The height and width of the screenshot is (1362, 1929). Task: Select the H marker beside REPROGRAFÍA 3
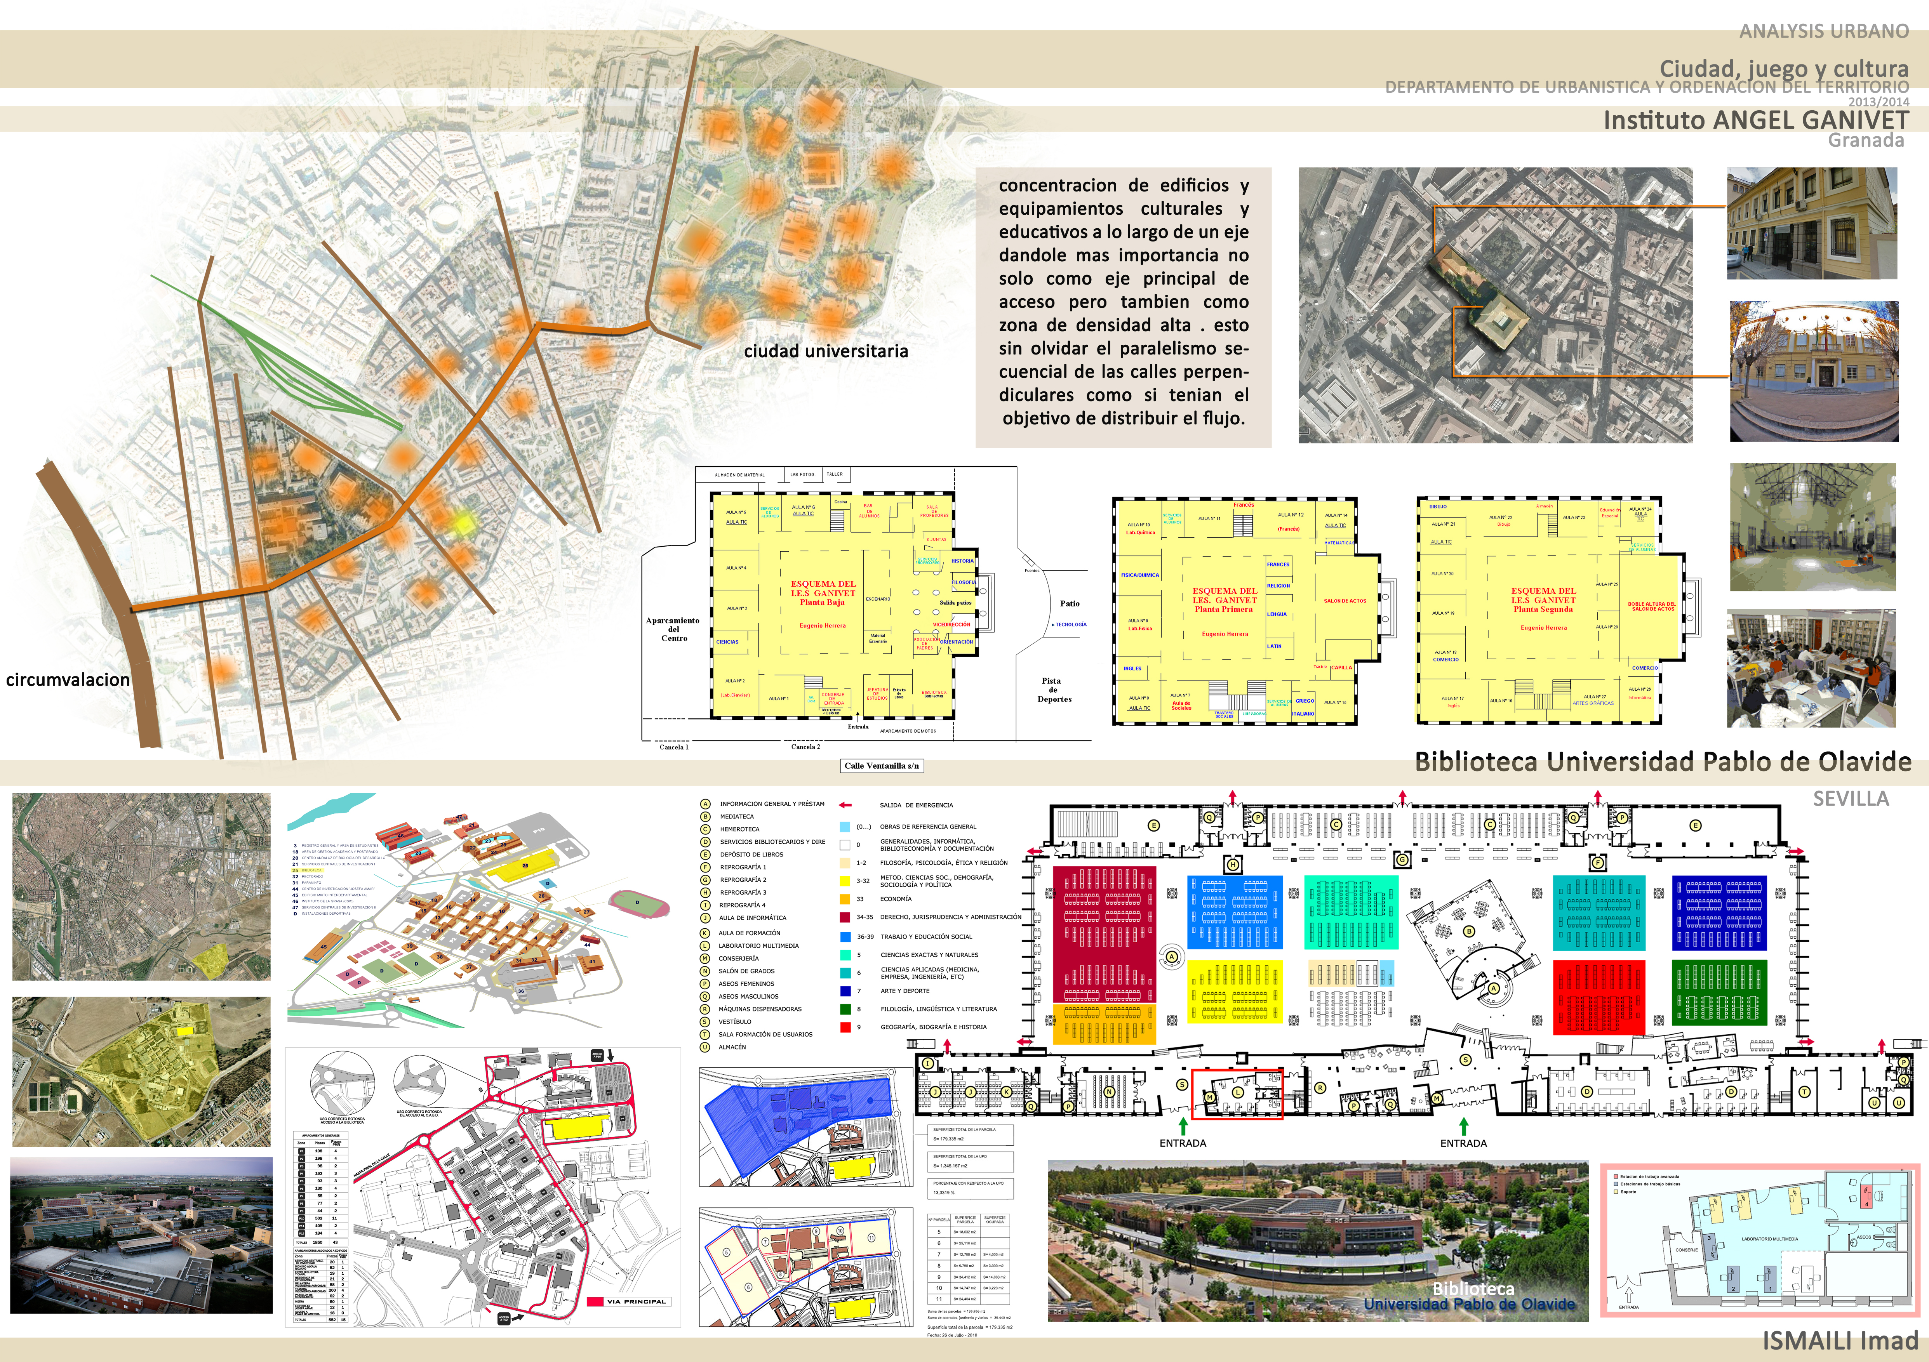point(705,893)
